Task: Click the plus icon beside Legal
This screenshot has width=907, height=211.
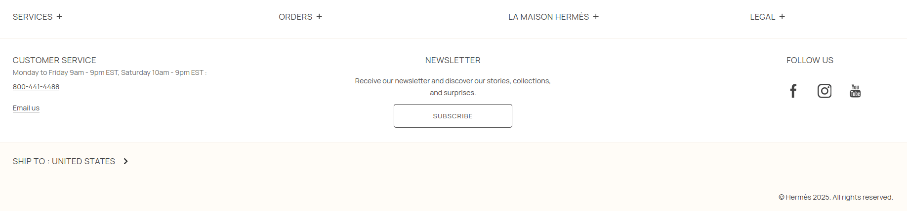Action: 782,17
